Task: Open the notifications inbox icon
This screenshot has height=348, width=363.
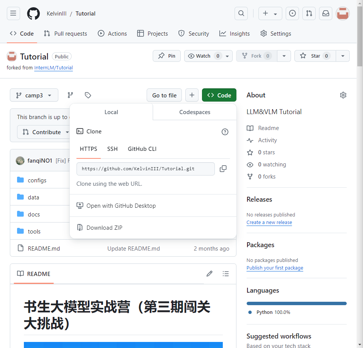Action: tap(325, 13)
